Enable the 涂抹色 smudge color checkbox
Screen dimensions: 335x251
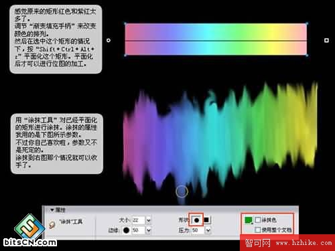[258, 220]
